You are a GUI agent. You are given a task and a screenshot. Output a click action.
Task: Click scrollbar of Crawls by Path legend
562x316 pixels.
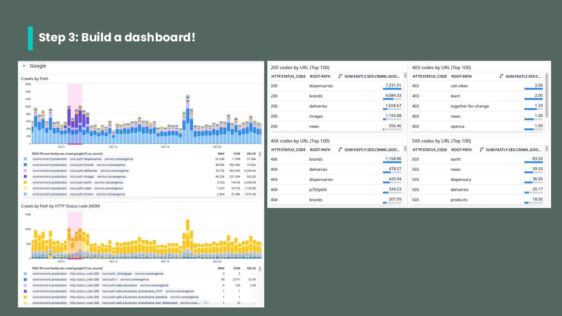[260, 154]
